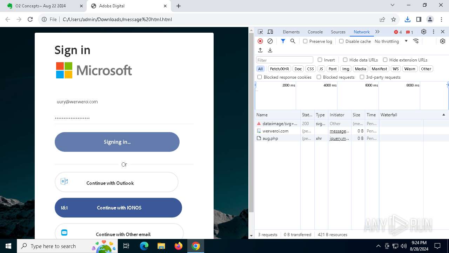The width and height of the screenshot is (449, 253).
Task: Check Blocked response cookies
Action: [x=260, y=77]
